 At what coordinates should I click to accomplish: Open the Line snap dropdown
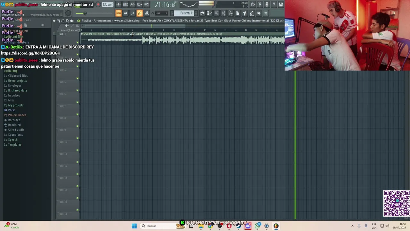(x=161, y=13)
